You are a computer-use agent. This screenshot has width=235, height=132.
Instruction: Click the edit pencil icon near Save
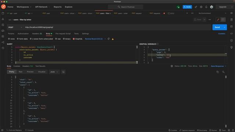tap(218, 19)
